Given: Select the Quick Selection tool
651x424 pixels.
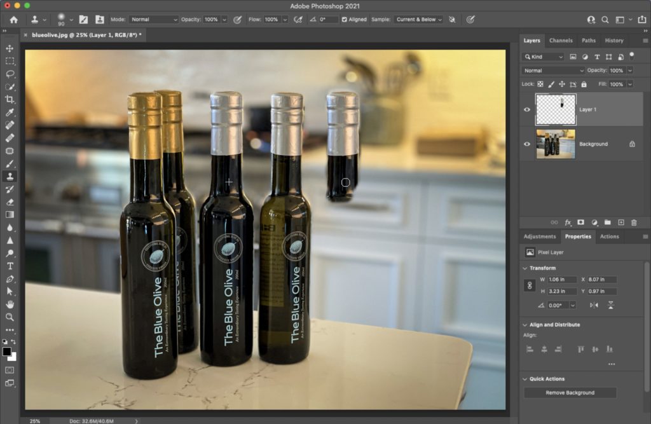Looking at the screenshot, I should tap(10, 87).
